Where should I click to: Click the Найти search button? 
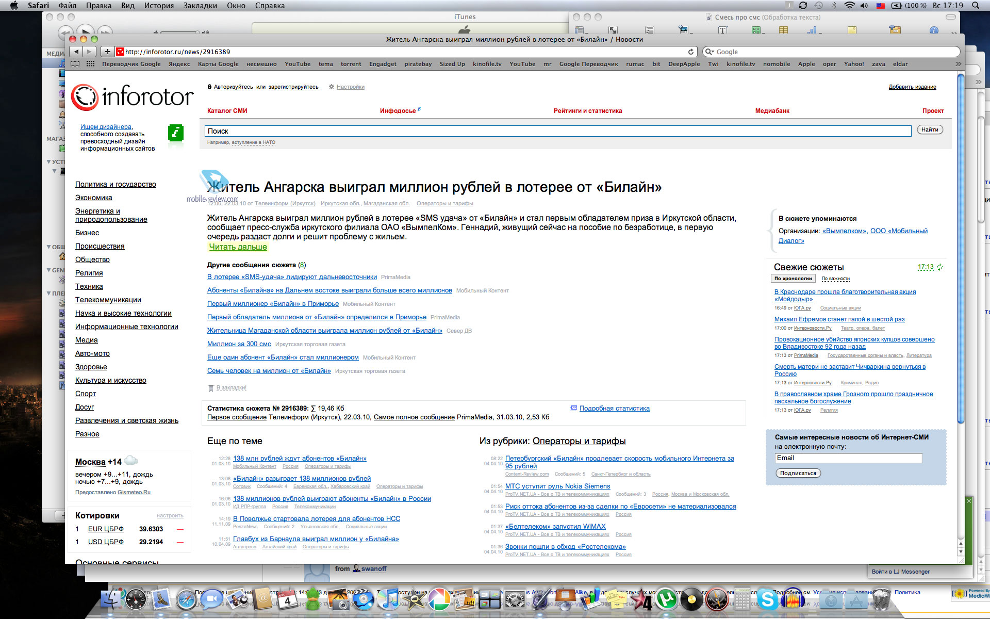(930, 130)
